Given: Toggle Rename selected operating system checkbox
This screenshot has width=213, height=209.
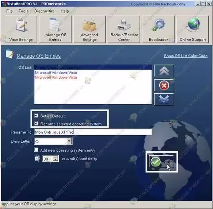Looking at the screenshot, I should click(x=36, y=123).
